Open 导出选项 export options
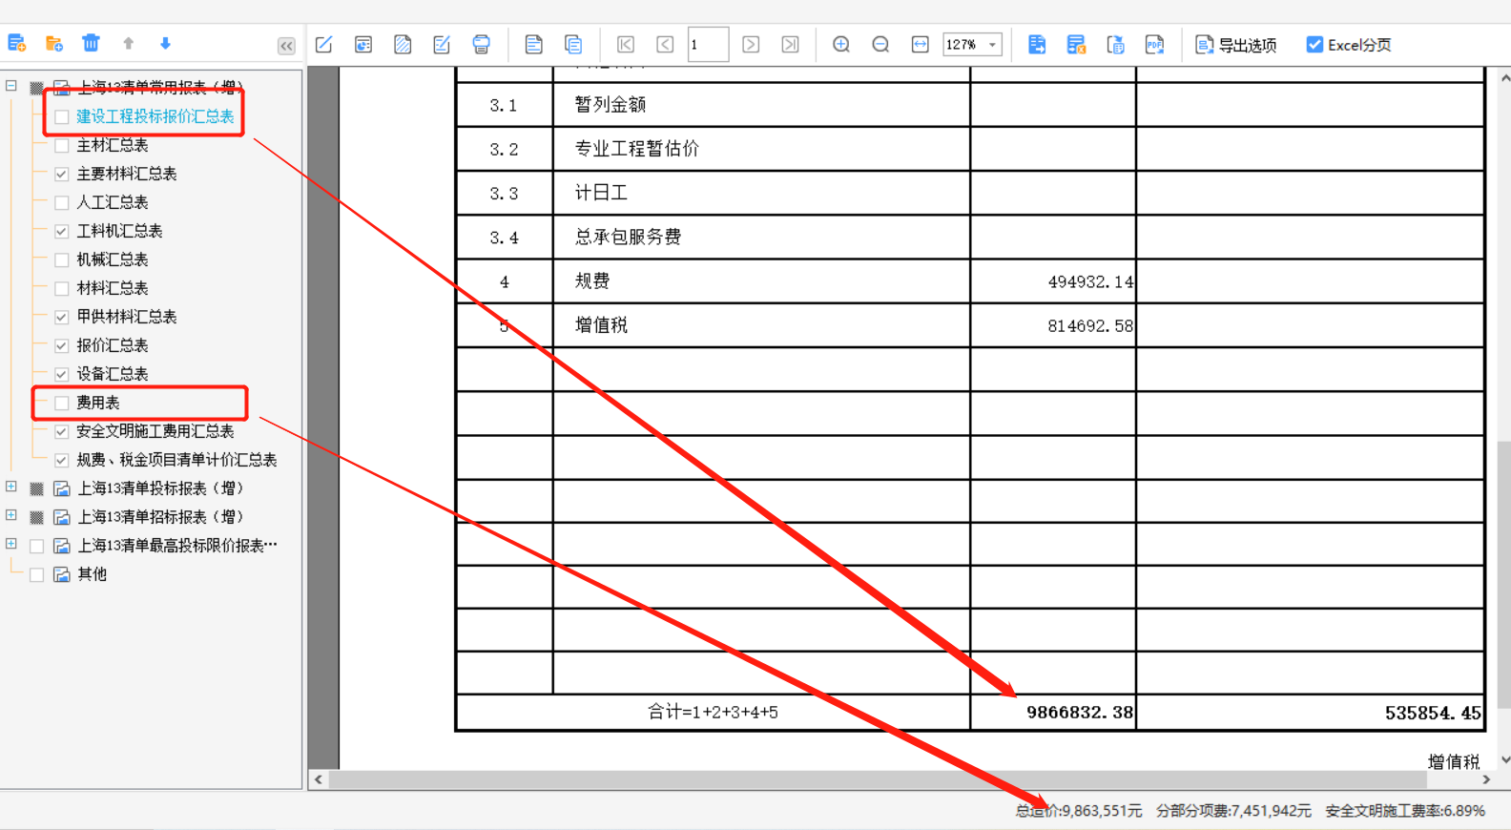 pos(1236,45)
